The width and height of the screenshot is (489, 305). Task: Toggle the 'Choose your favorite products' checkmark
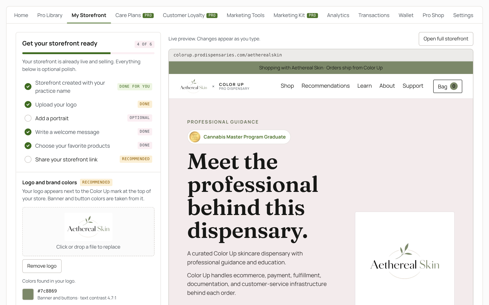(28, 146)
